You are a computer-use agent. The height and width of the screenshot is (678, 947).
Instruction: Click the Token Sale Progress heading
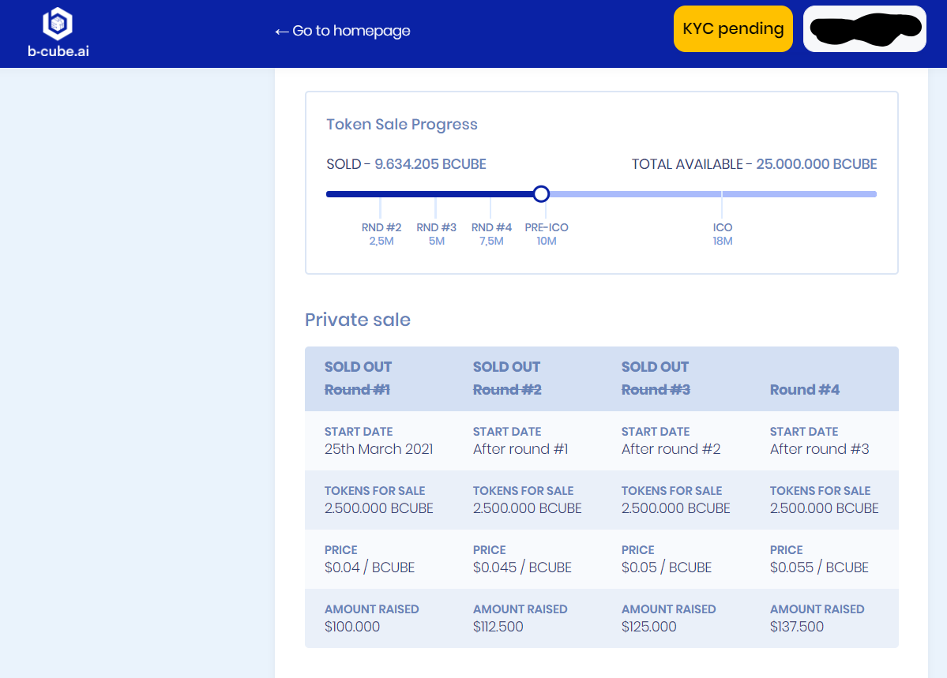402,125
